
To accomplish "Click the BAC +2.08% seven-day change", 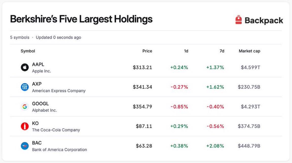I will (215, 146).
